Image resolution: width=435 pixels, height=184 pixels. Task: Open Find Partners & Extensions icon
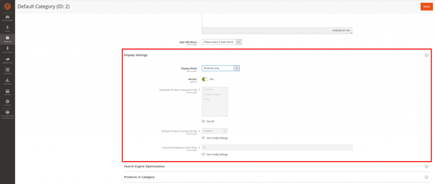[7, 114]
